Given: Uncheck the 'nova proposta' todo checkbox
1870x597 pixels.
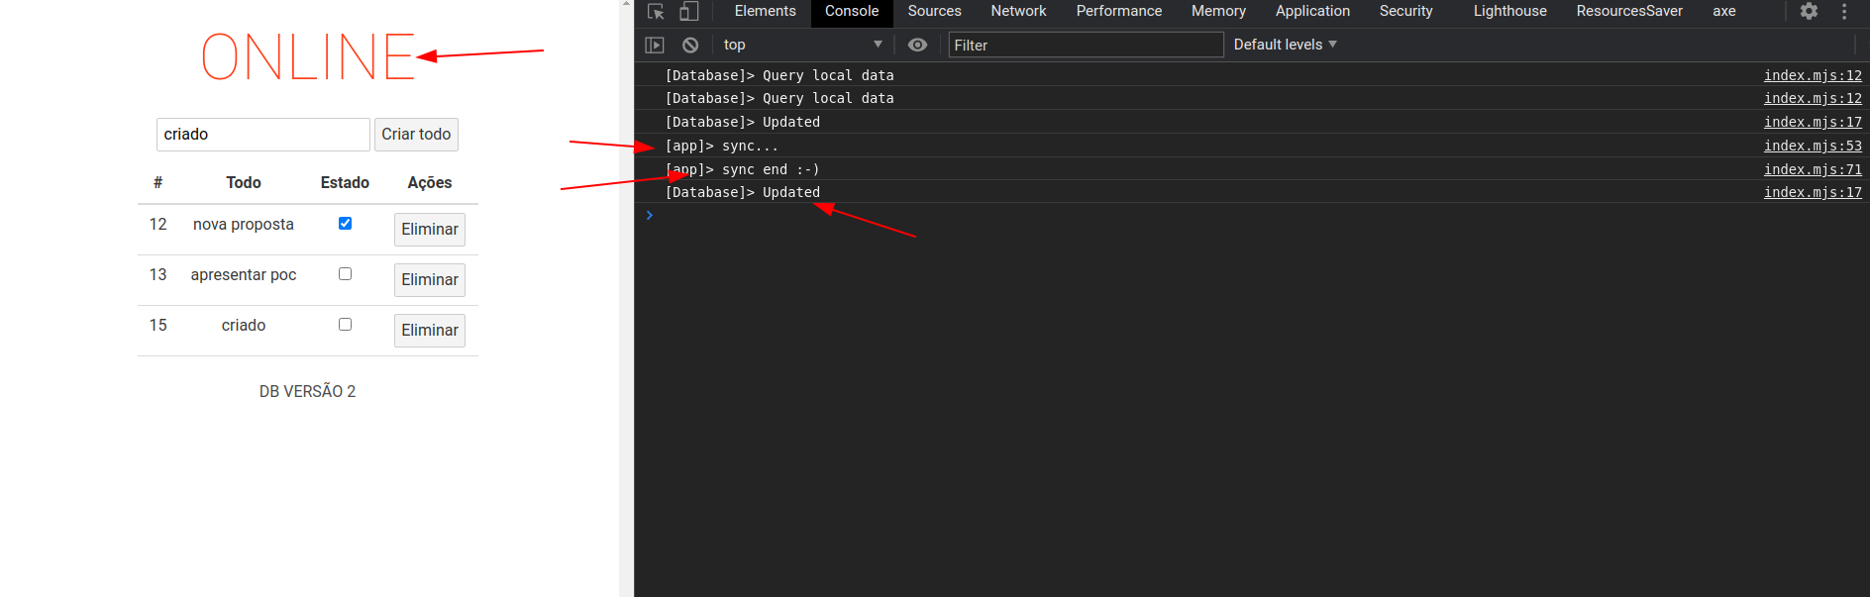Looking at the screenshot, I should click(x=345, y=224).
